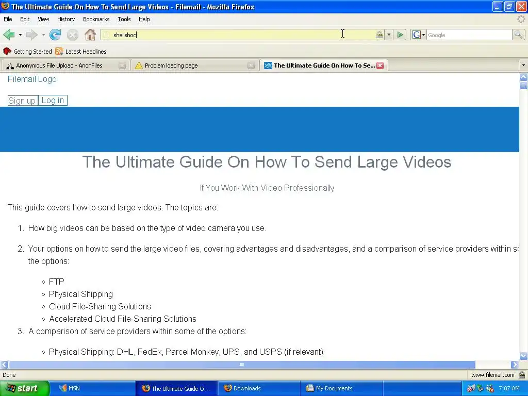The width and height of the screenshot is (528, 396).
Task: Open MSN from the taskbar
Action: point(95,388)
